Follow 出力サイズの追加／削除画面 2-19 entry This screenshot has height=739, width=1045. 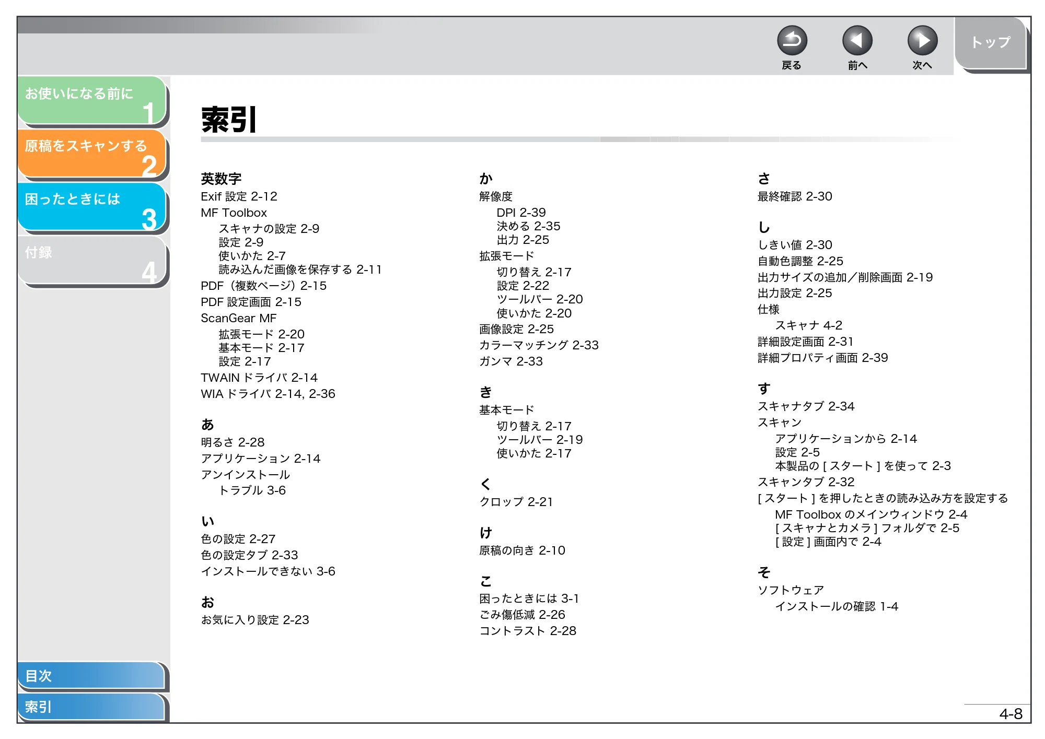pyautogui.click(x=845, y=277)
